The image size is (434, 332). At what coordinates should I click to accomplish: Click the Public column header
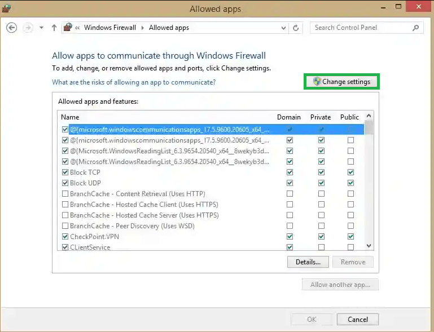(x=349, y=117)
